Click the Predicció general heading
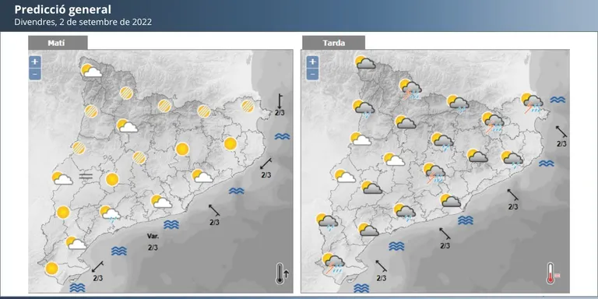Image resolution: width=598 pixels, height=299 pixels. tap(63, 9)
